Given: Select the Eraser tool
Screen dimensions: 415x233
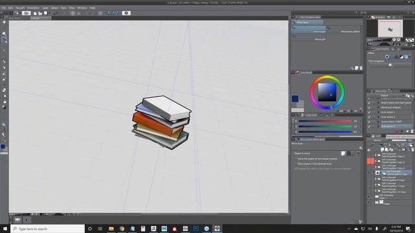Looking at the screenshot, I should pyautogui.click(x=4, y=91).
